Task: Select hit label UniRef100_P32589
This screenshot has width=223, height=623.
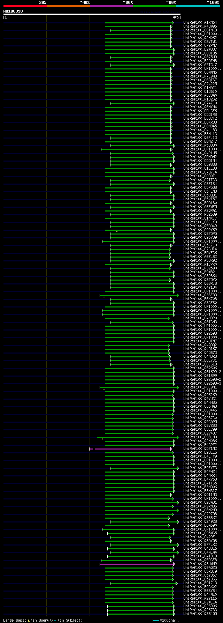Action: (200, 215)
